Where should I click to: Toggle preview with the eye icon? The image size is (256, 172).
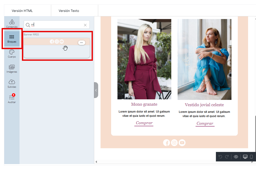point(236,157)
